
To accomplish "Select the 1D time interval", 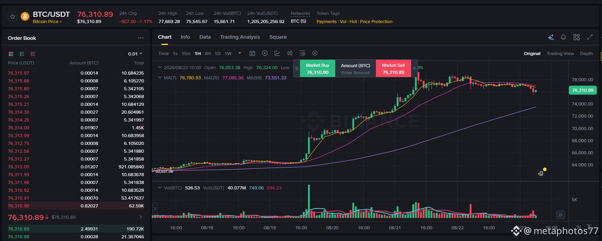I will [x=217, y=54].
